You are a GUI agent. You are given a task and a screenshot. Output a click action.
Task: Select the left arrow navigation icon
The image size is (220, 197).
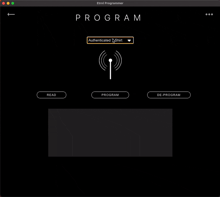tap(11, 14)
